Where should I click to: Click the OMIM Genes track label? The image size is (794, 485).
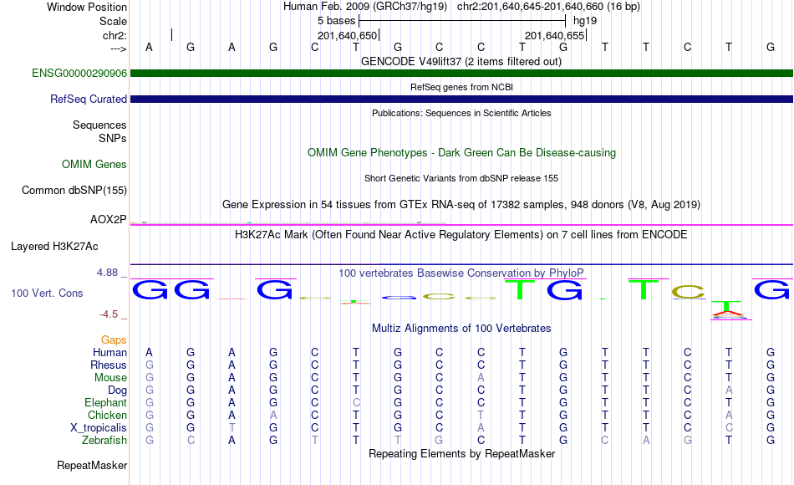pyautogui.click(x=94, y=164)
